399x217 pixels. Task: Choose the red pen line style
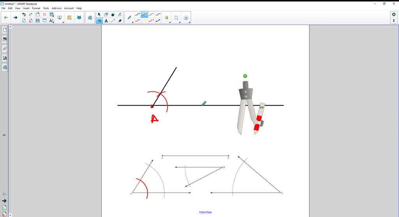[144, 14]
